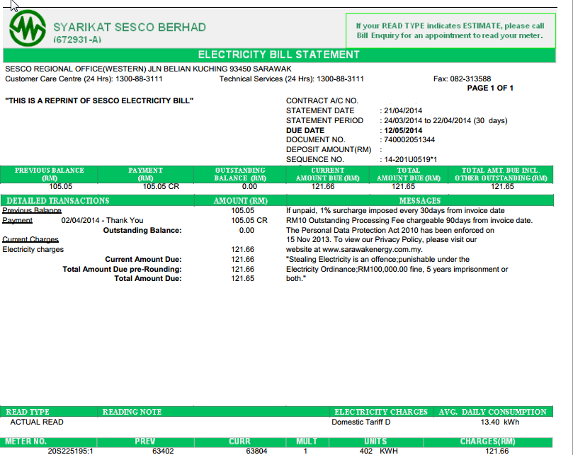Click the PREVIOUS BALANCE (RM) column header
Image resolution: width=573 pixels, height=455 pixels.
(49, 174)
